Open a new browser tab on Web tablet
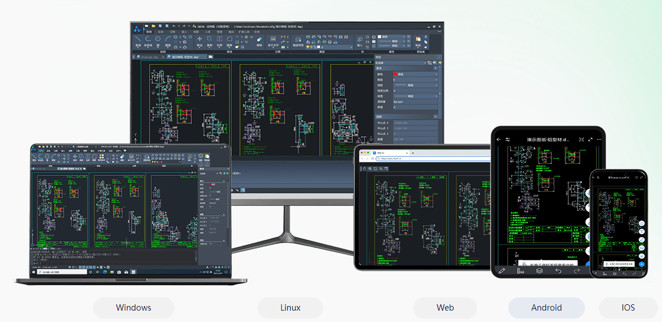The image size is (662, 322). pyautogui.click(x=413, y=153)
